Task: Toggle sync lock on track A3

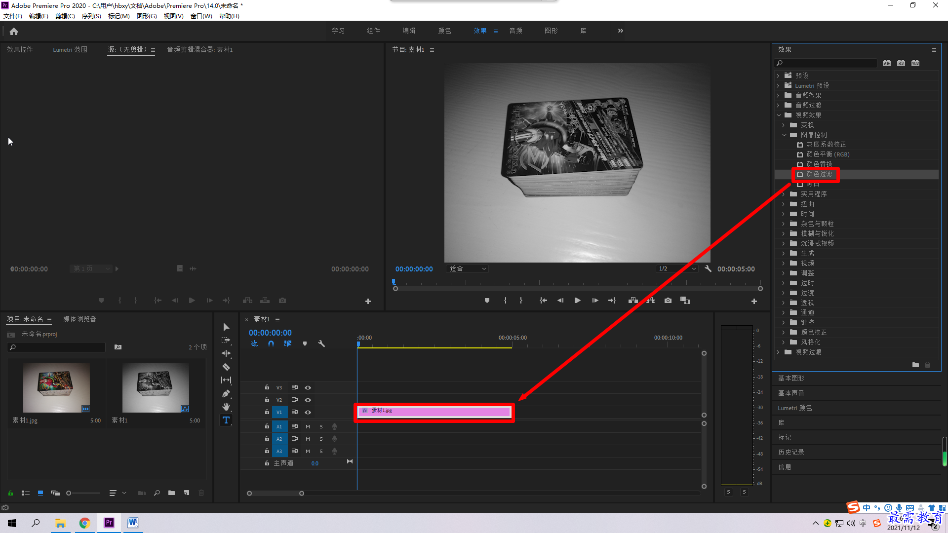Action: pyautogui.click(x=294, y=451)
